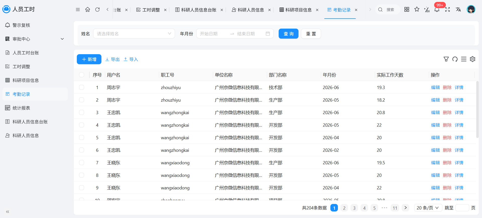Open the notification bell icon
This screenshot has width=482, height=218.
437,10
